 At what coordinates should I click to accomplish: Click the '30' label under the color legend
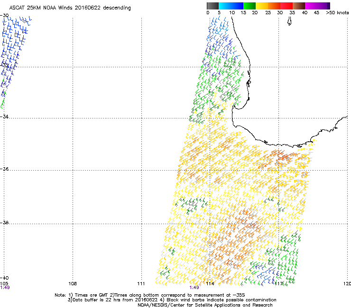280,13
